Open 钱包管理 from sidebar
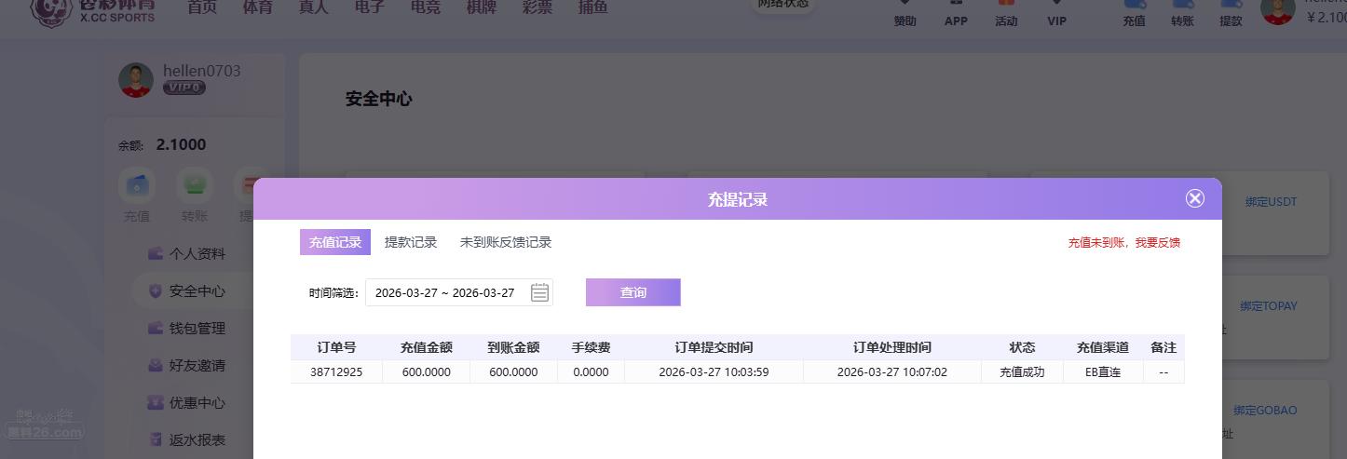 pyautogui.click(x=197, y=329)
